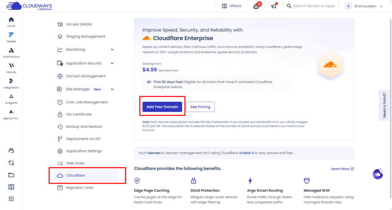
Task: Open Access Details menu item
Action: [x=79, y=24]
